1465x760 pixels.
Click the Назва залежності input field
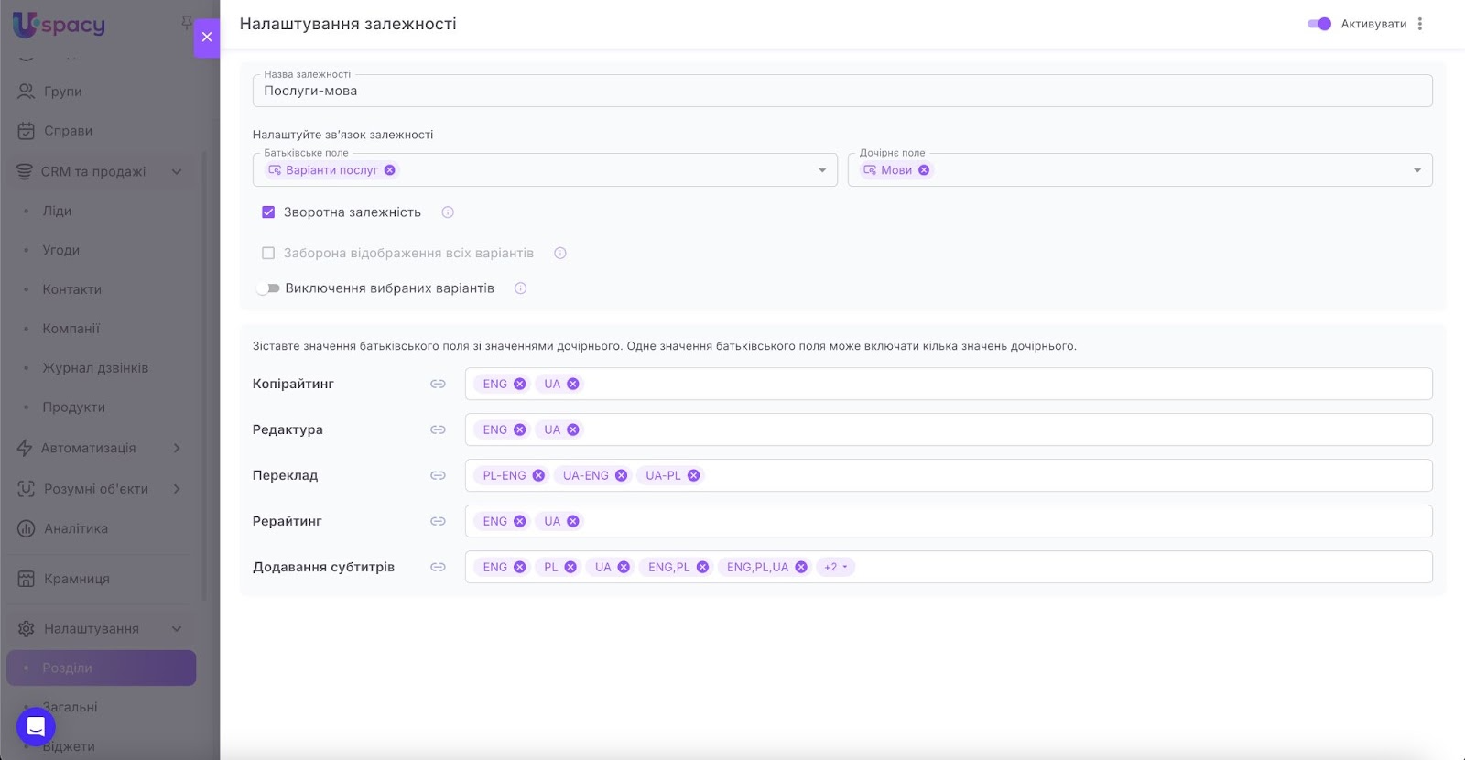point(841,91)
